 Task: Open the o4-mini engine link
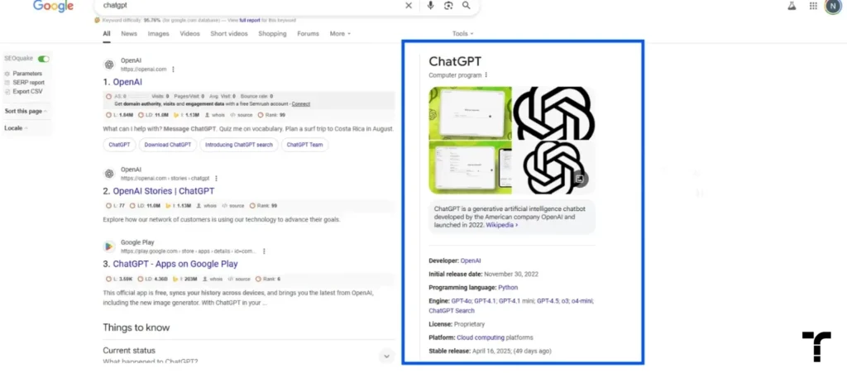coord(582,301)
